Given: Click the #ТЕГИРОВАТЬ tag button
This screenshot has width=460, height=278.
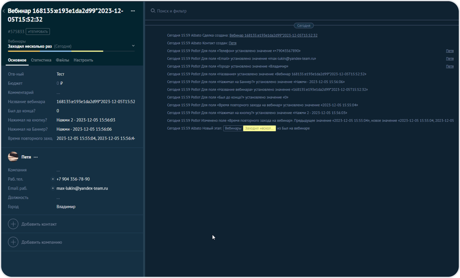Looking at the screenshot, I should point(38,32).
